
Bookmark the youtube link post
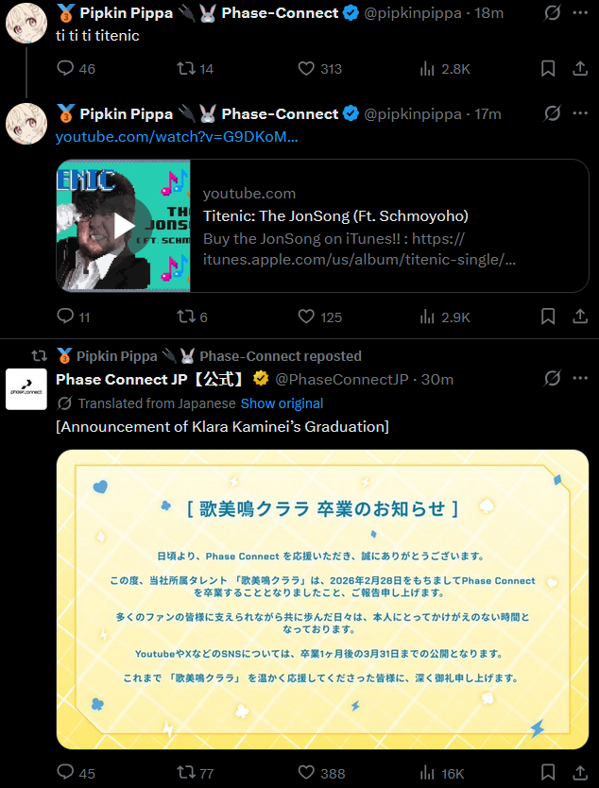coord(548,317)
